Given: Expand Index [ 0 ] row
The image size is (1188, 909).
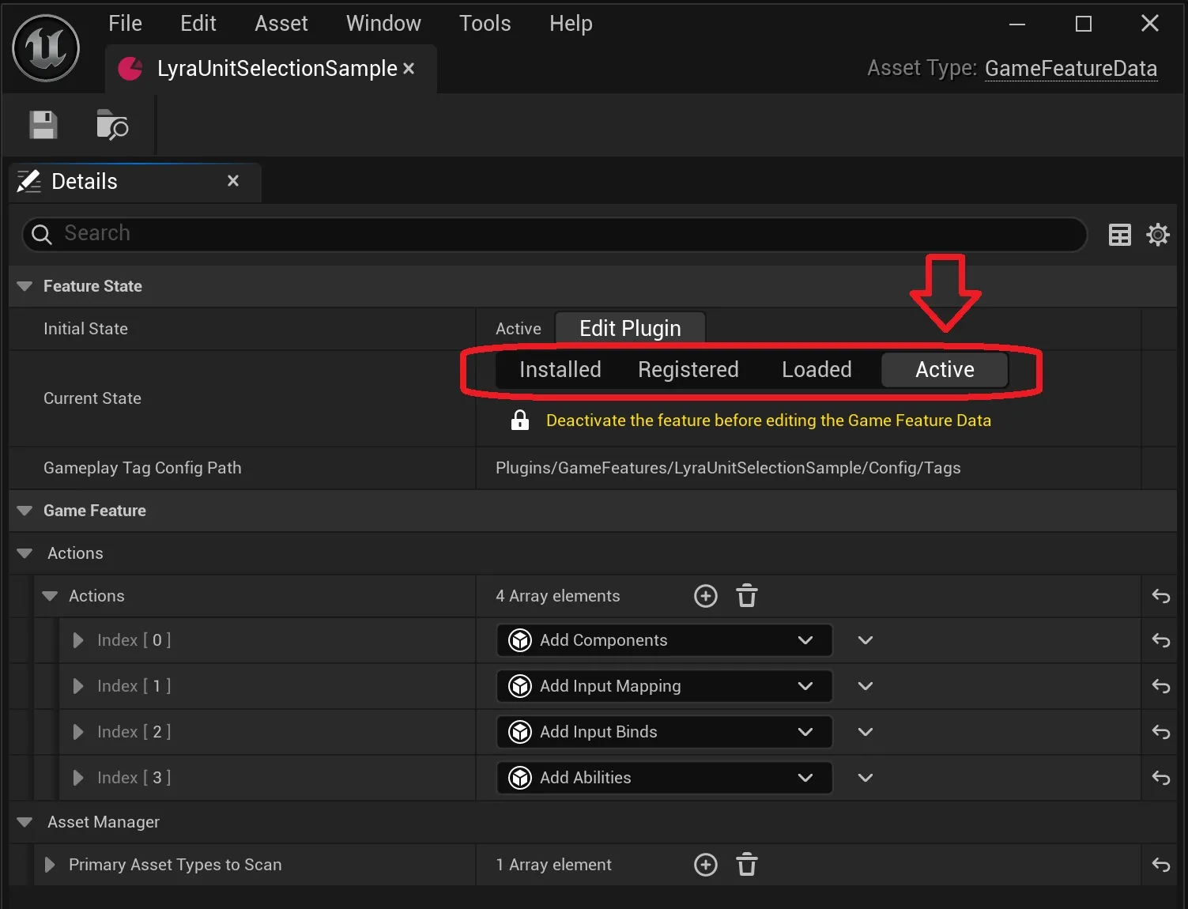Looking at the screenshot, I should [77, 640].
